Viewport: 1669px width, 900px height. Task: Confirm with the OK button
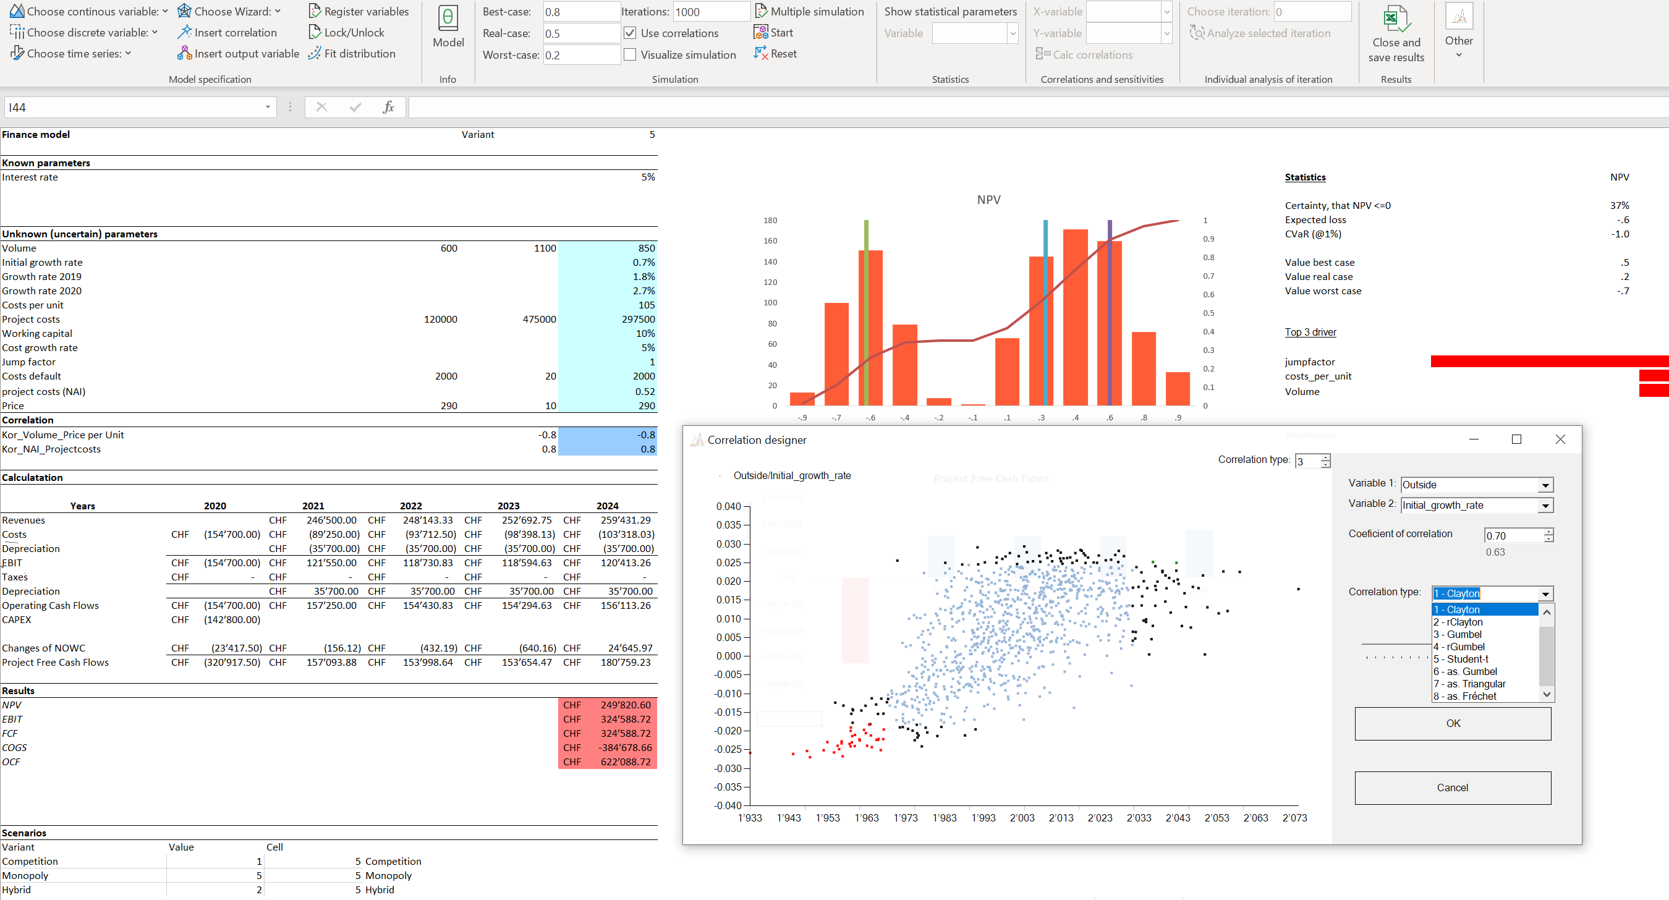tap(1452, 723)
